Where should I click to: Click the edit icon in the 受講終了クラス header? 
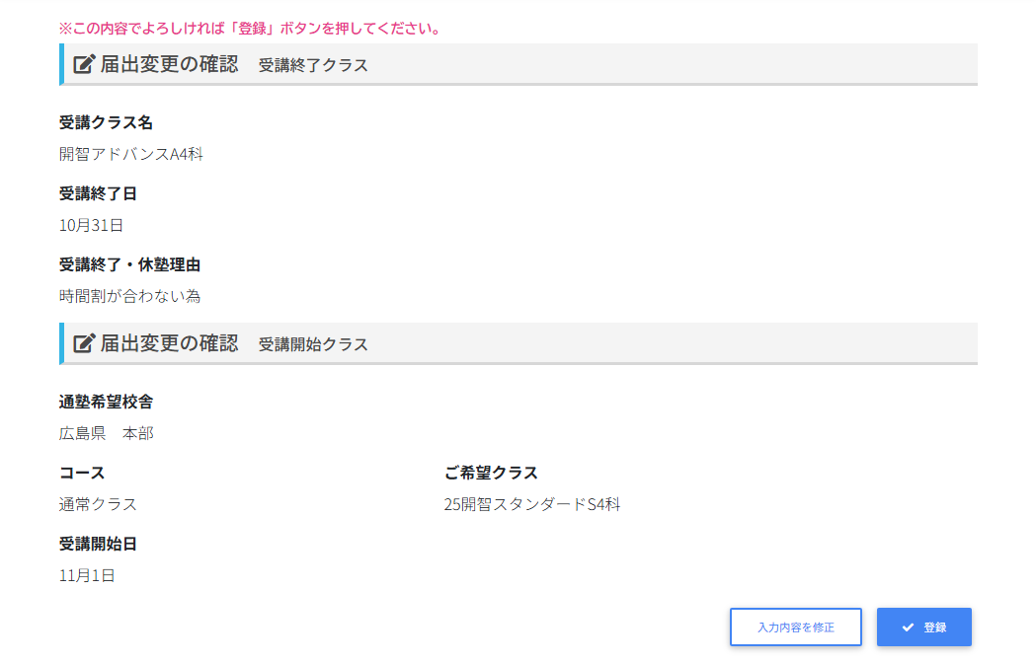[x=84, y=65]
